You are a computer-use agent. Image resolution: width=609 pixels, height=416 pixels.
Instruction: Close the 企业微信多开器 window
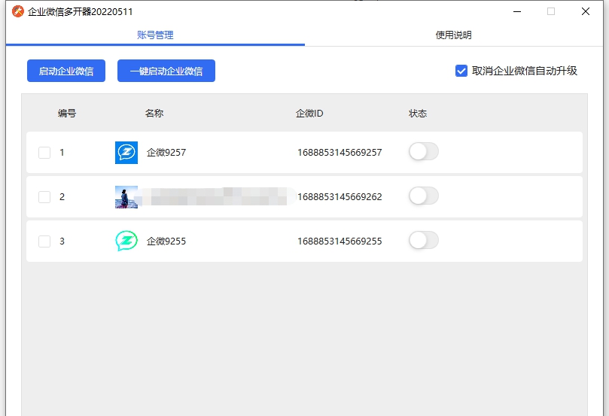coord(586,11)
